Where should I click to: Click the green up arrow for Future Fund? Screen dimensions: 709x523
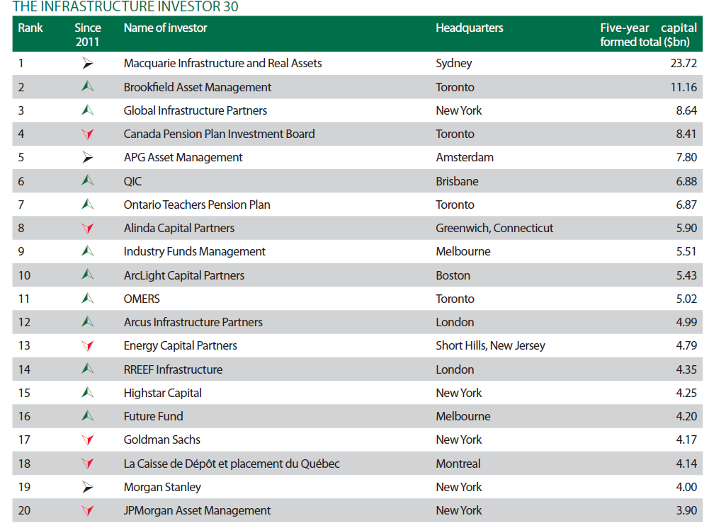click(88, 416)
